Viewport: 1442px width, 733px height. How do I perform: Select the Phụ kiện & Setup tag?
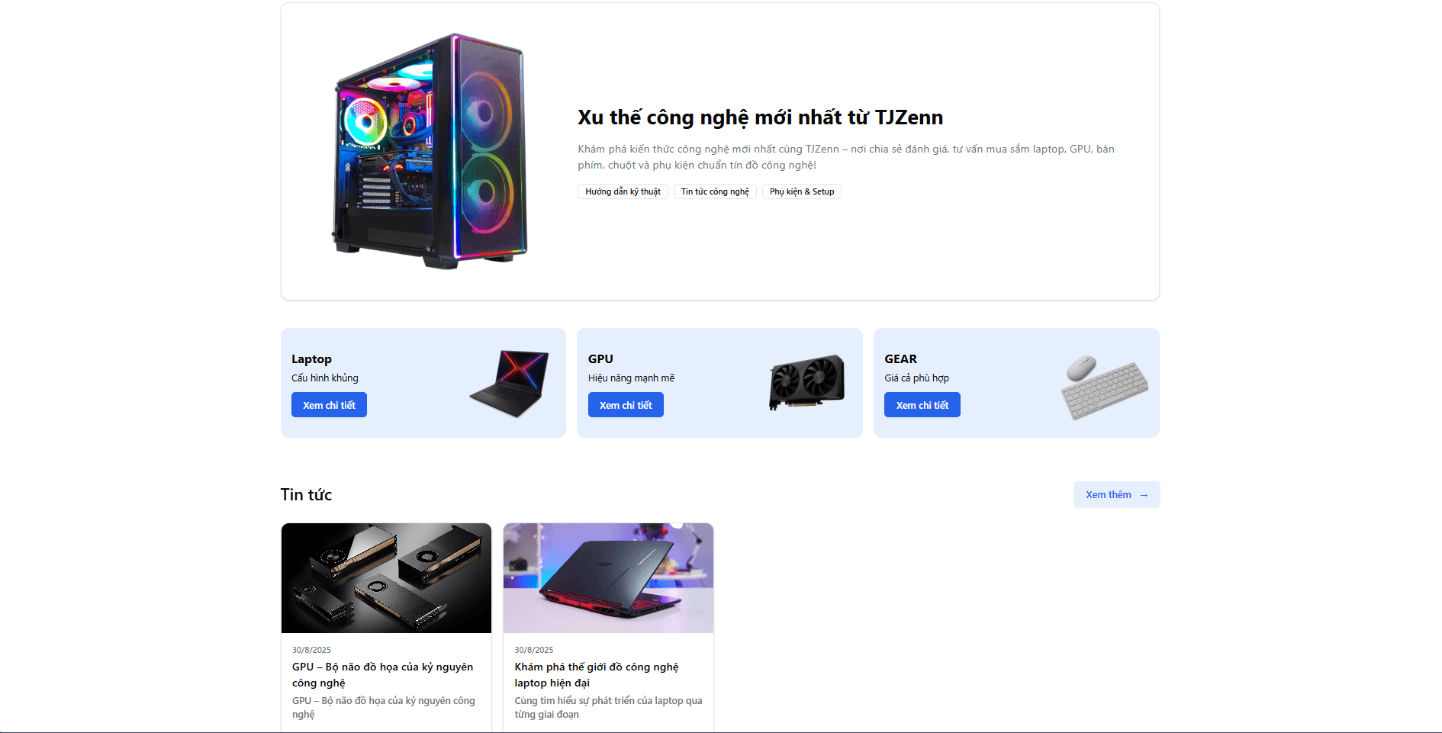click(x=802, y=191)
